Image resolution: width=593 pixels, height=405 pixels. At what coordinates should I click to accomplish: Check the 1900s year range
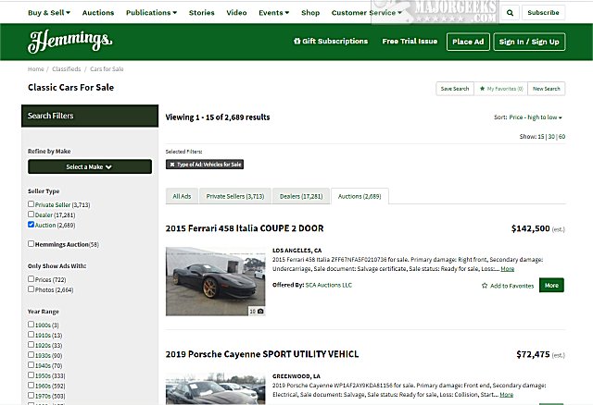(x=31, y=325)
